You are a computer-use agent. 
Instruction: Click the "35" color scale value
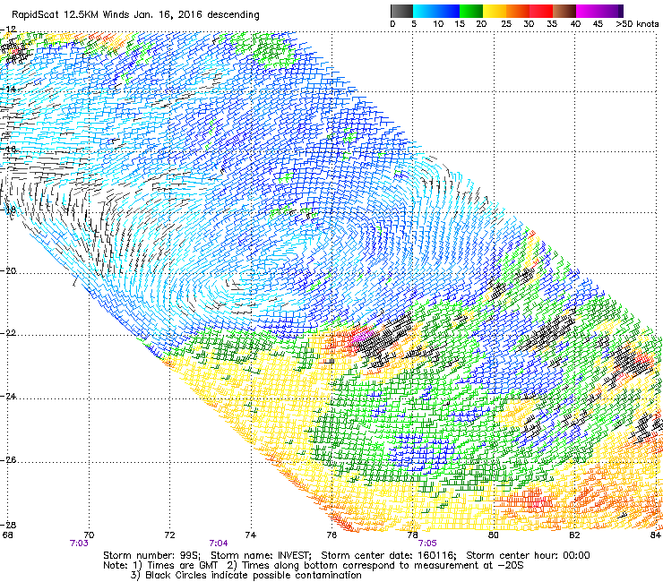552,24
